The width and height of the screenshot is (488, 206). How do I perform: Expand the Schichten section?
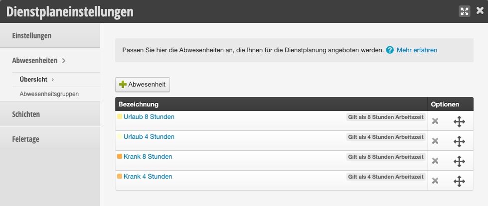50,114
